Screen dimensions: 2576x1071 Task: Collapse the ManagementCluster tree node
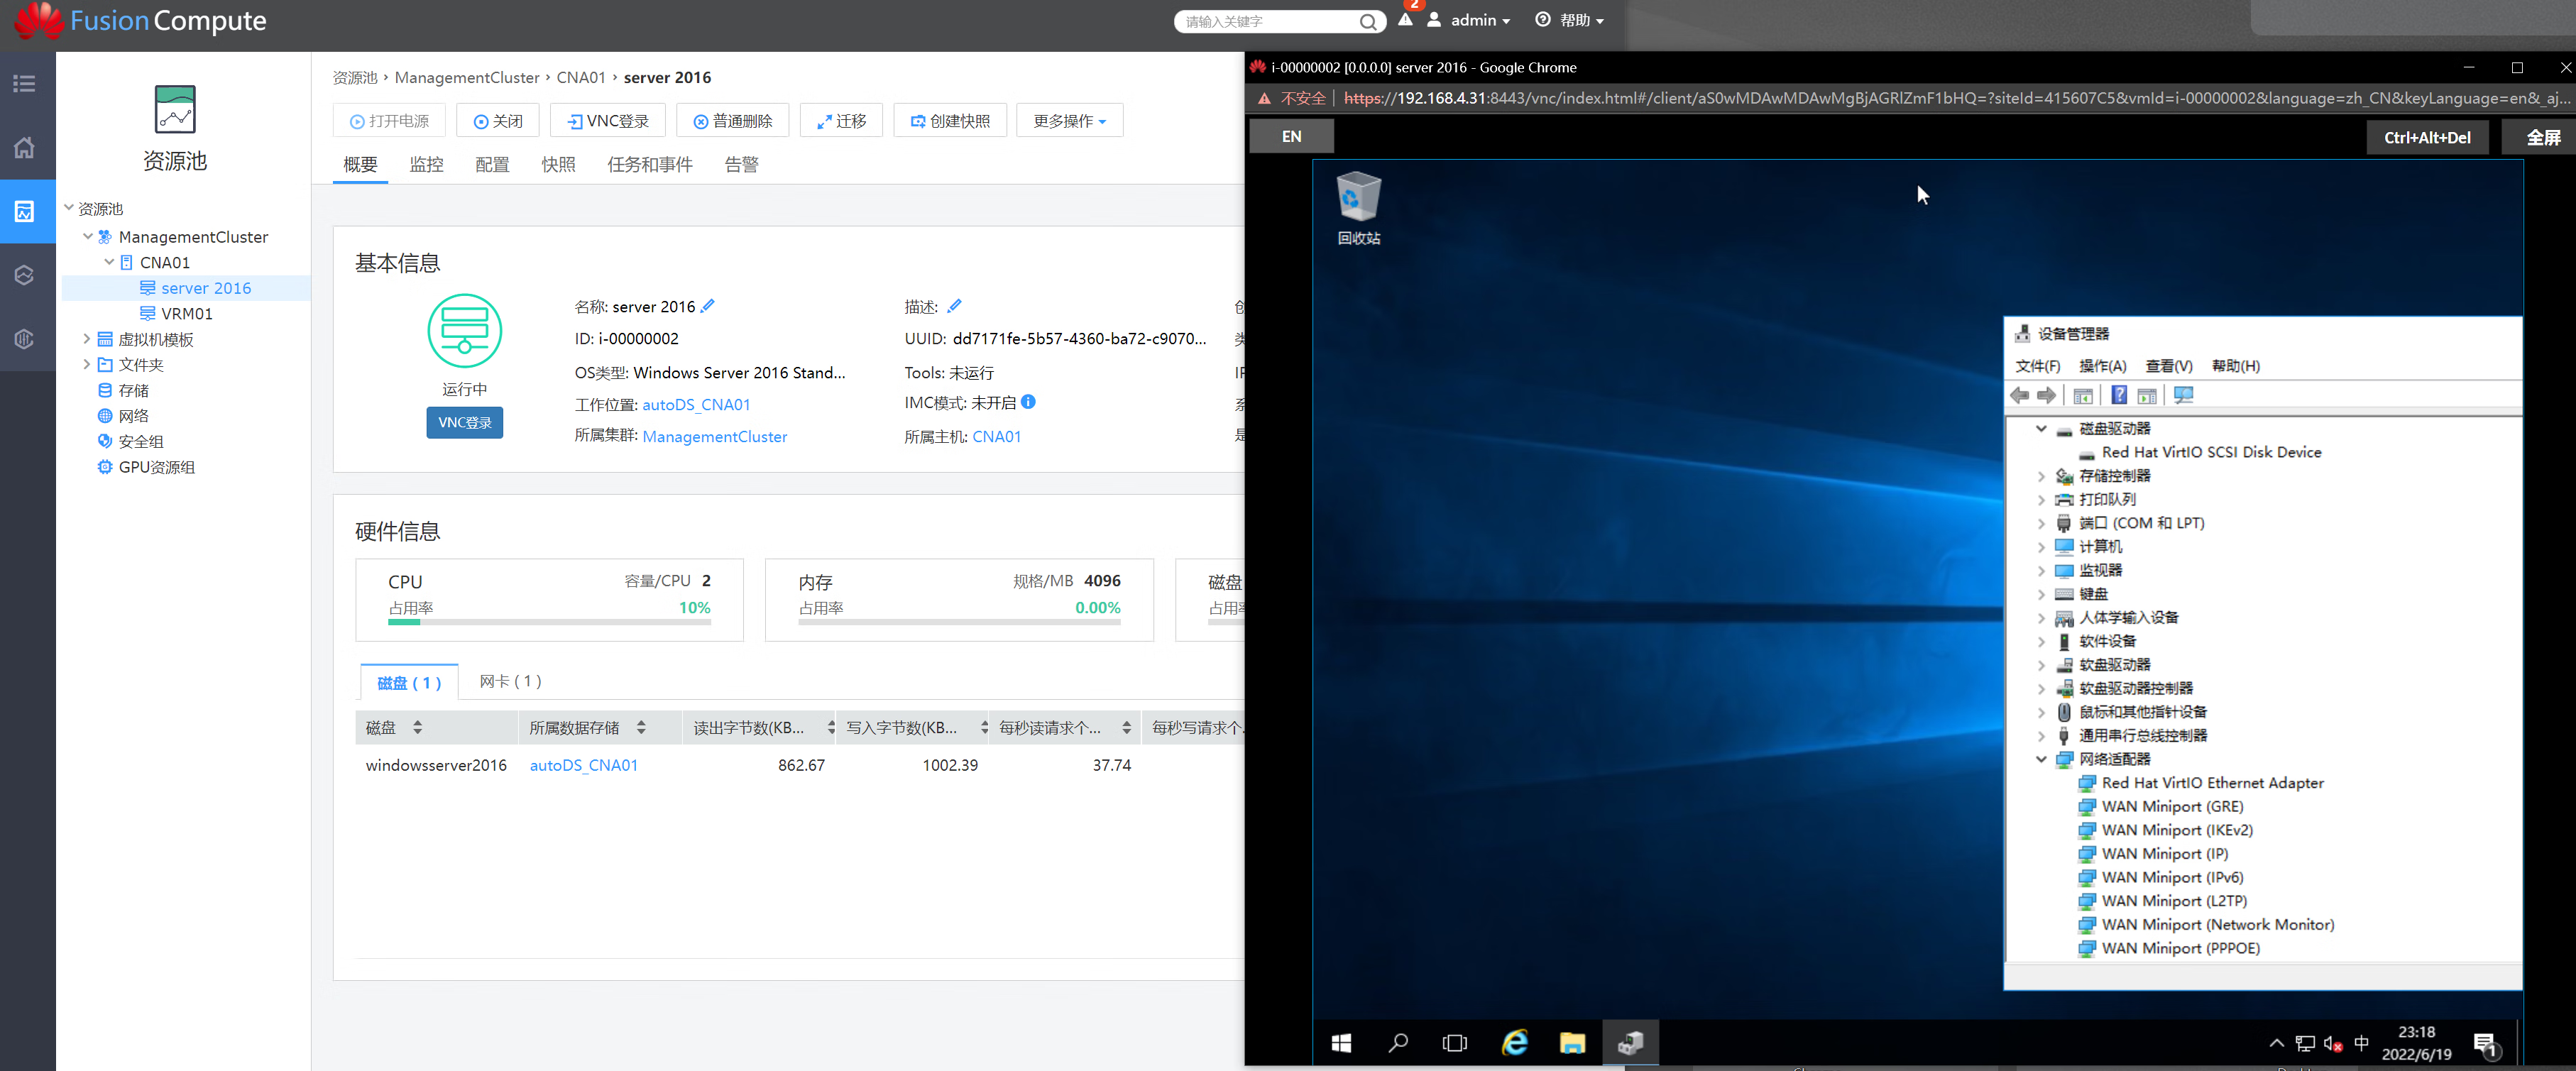coord(88,237)
